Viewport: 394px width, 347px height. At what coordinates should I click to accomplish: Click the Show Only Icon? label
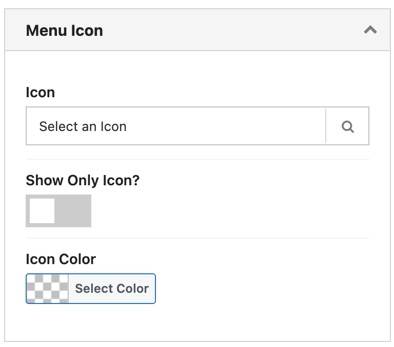tap(83, 181)
